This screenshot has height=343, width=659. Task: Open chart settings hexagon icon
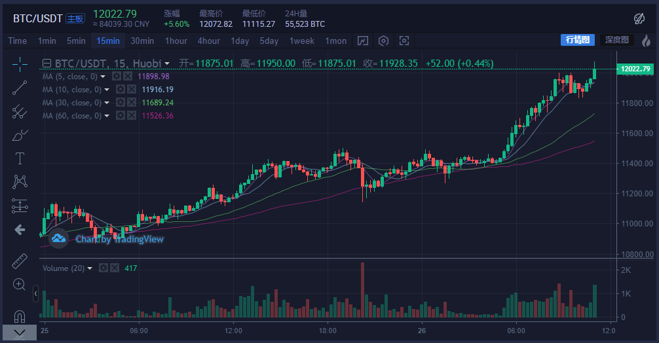click(x=383, y=41)
